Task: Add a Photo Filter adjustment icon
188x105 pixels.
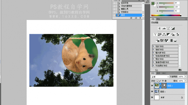Action: click(x=173, y=35)
